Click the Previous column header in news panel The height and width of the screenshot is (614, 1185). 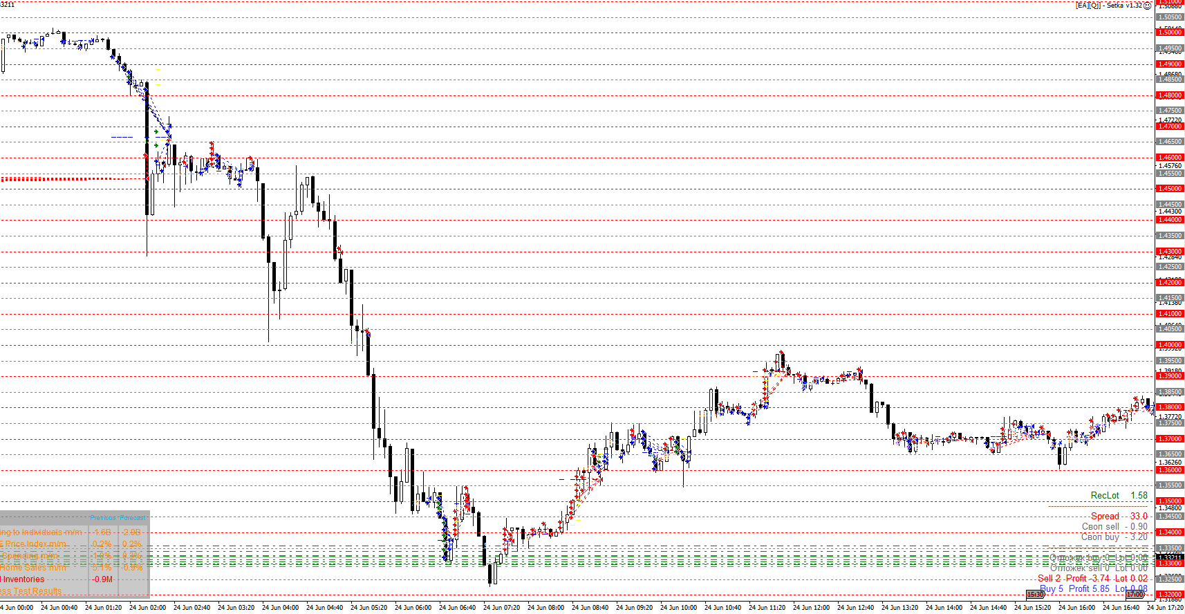[103, 517]
